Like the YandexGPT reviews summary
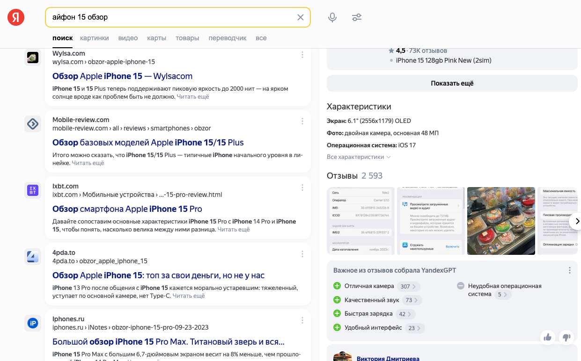The height and width of the screenshot is (361, 581). pos(548,337)
